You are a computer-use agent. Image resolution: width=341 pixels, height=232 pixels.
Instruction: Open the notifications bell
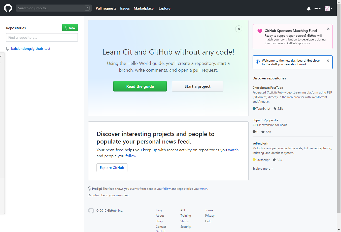[309, 9]
